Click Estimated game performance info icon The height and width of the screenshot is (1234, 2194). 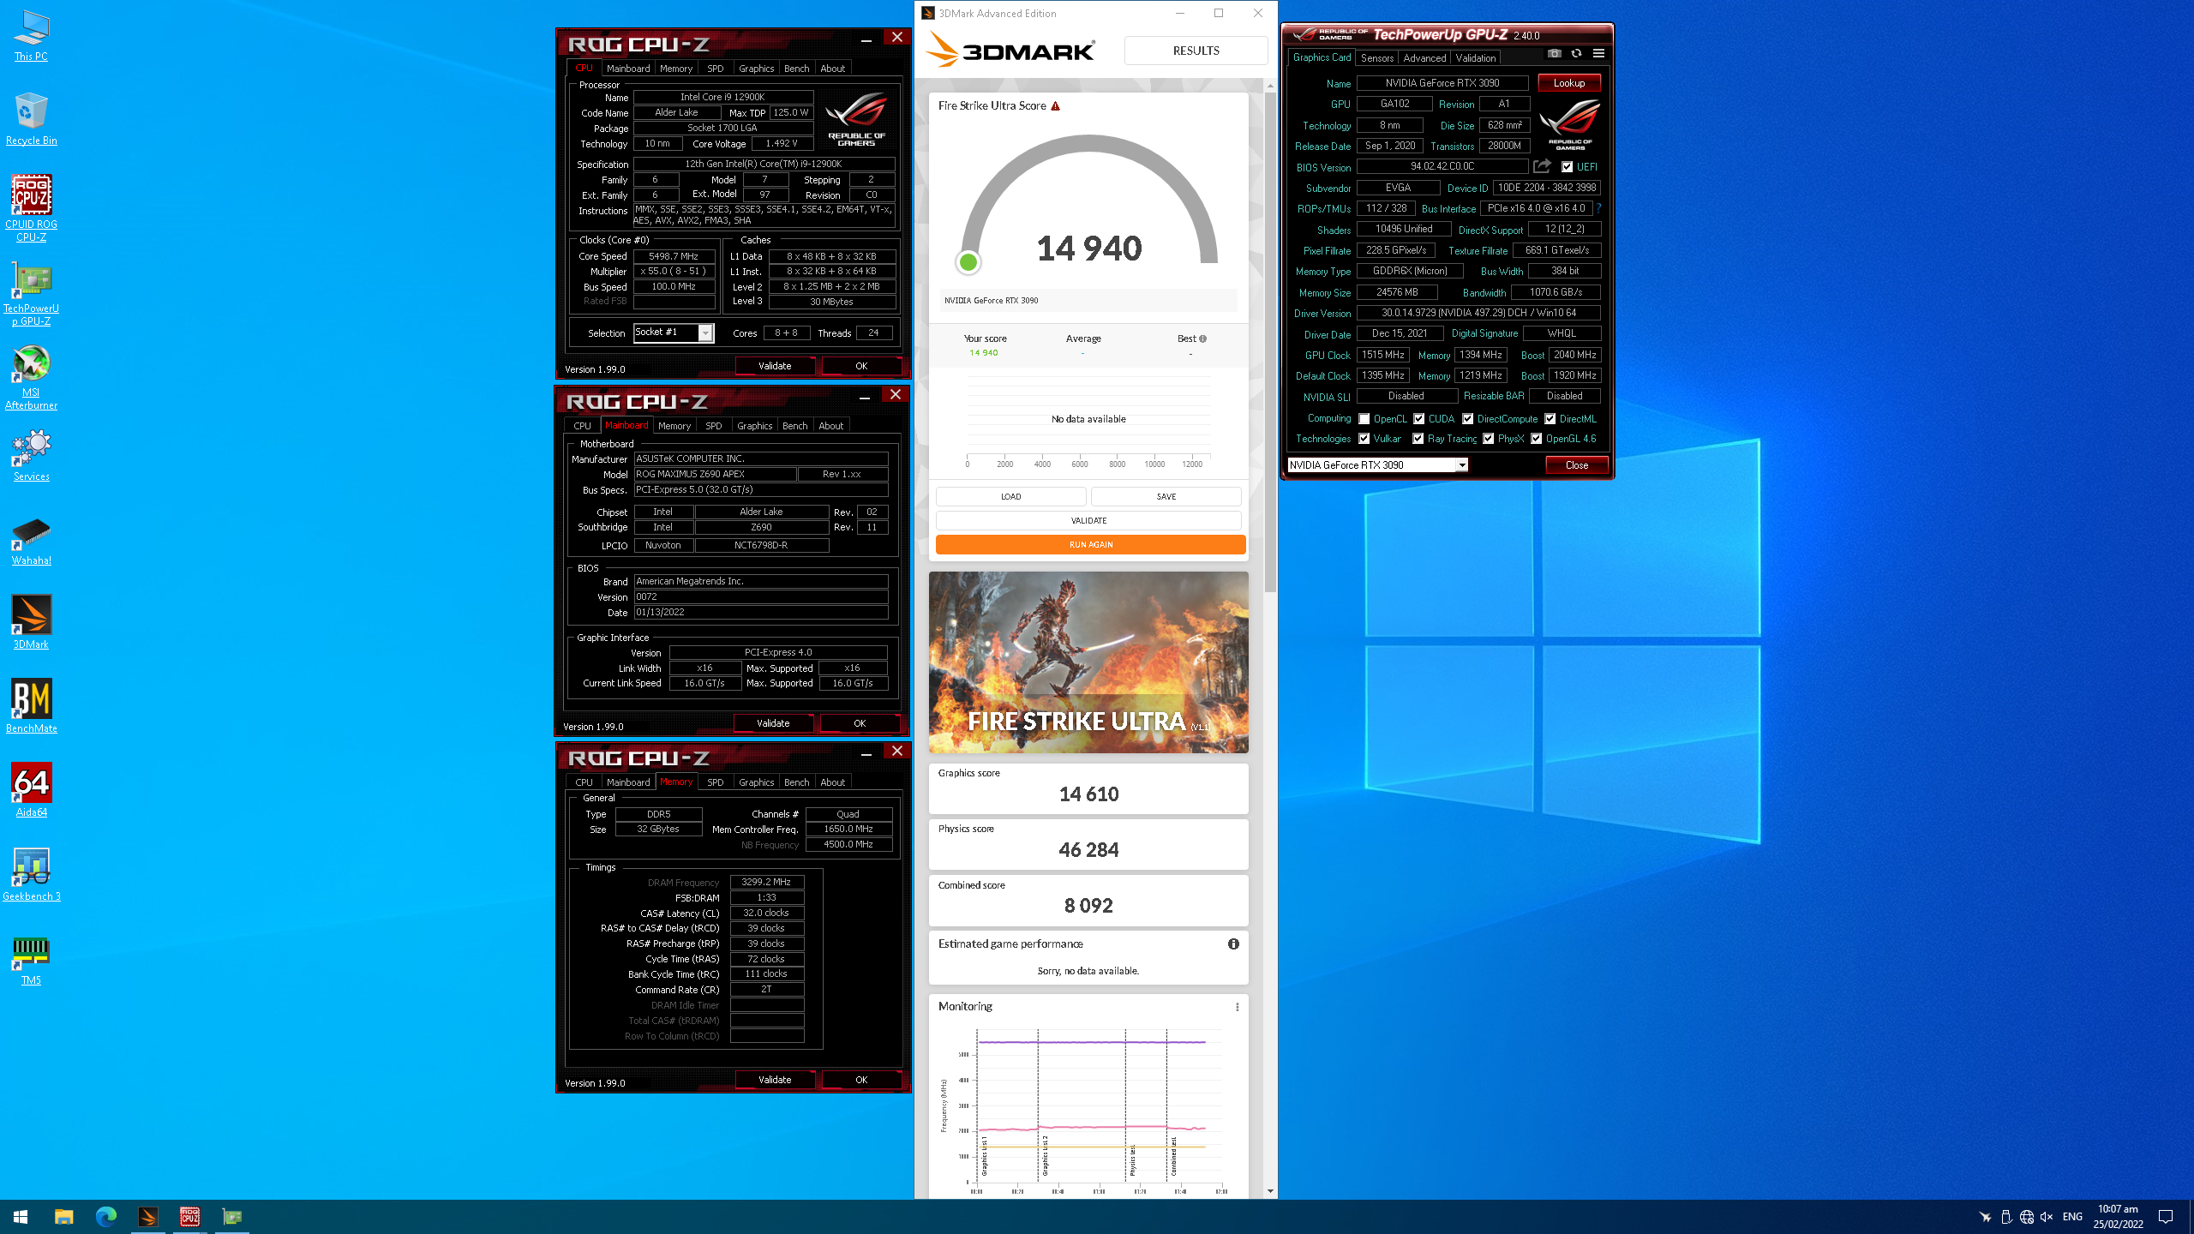point(1233,943)
